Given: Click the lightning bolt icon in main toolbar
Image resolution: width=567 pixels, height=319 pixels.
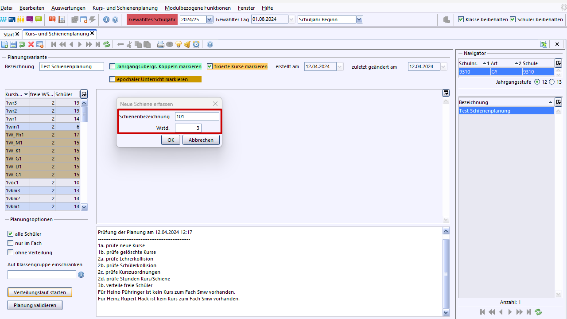Looking at the screenshot, I should 93,19.
